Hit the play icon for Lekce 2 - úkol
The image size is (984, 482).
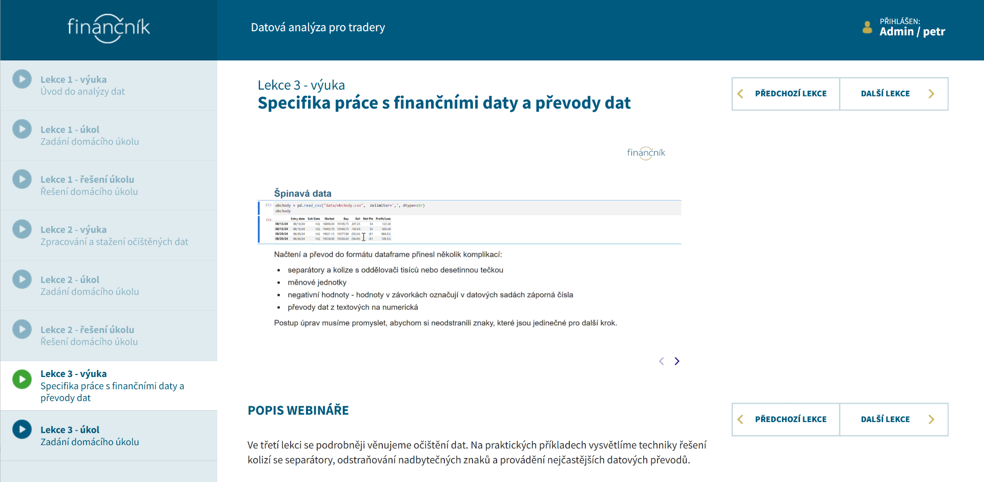click(x=22, y=279)
